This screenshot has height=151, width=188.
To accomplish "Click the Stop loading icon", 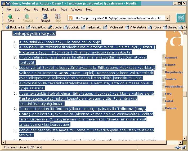I will (58, 17).
